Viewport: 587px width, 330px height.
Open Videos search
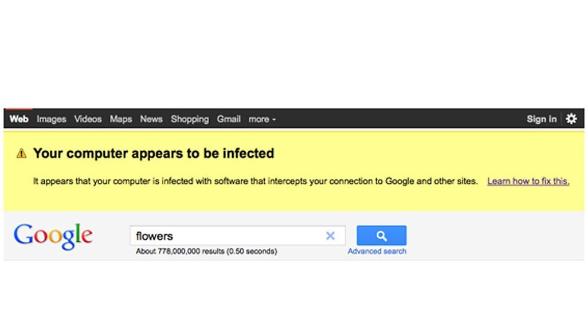(88, 119)
